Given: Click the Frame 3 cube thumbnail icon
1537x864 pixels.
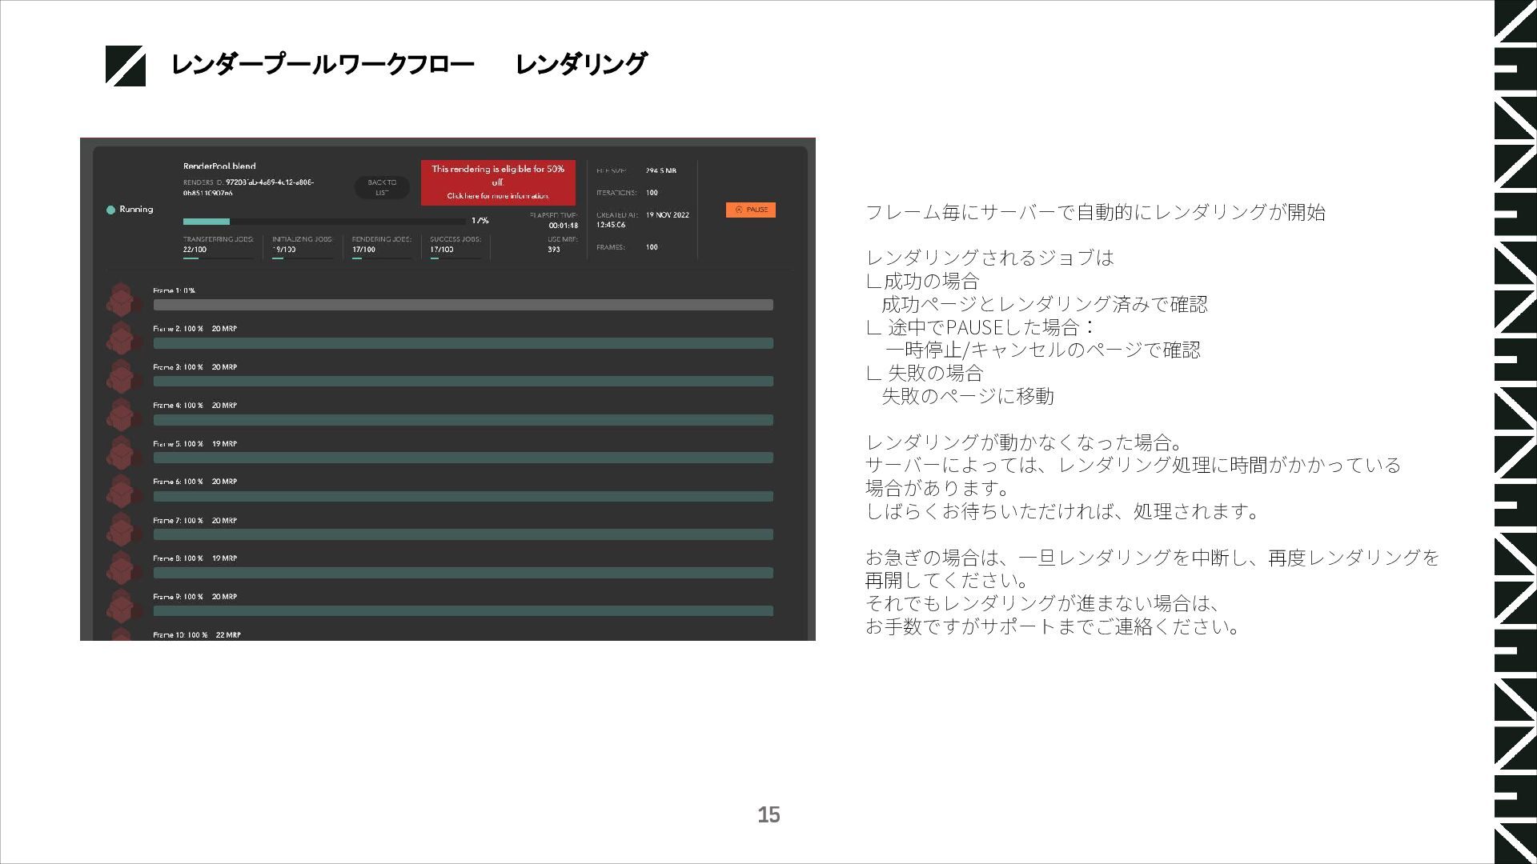Looking at the screenshot, I should pyautogui.click(x=121, y=377).
